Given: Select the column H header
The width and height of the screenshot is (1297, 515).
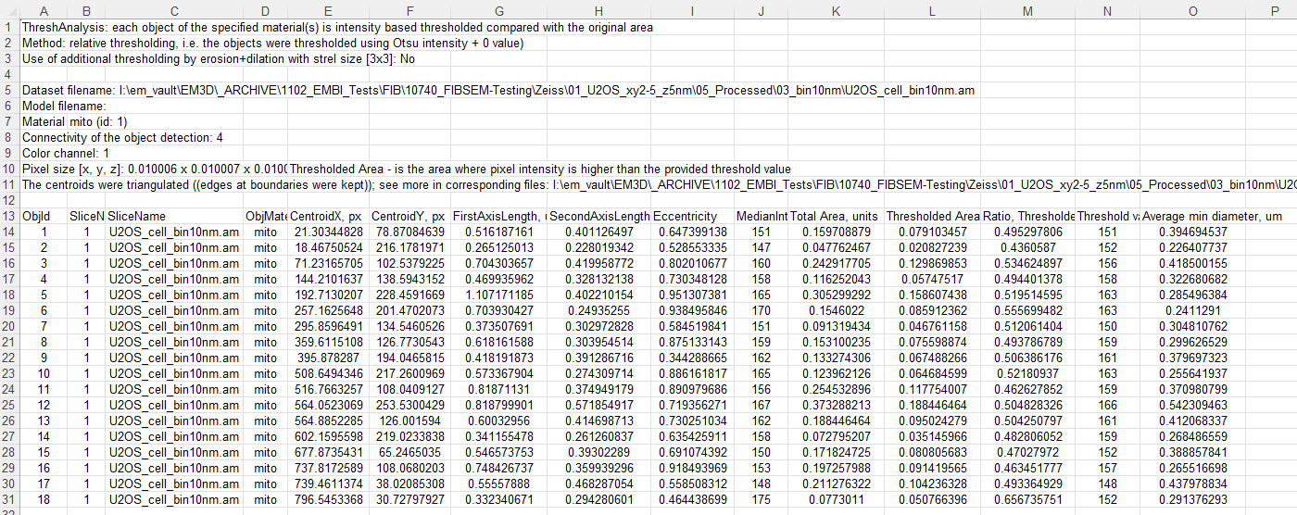Looking at the screenshot, I should click(598, 10).
